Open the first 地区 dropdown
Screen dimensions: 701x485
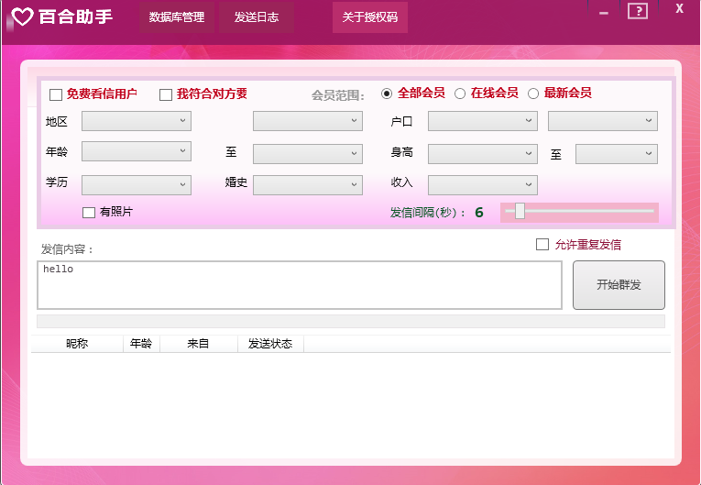(137, 121)
